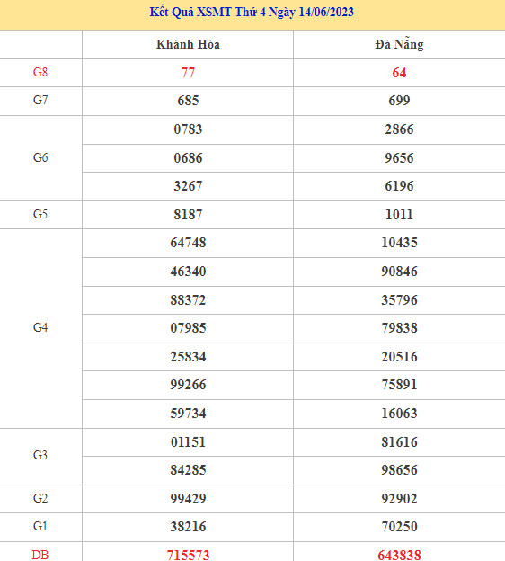Select the number 59734
The height and width of the screenshot is (561, 505).
(188, 414)
